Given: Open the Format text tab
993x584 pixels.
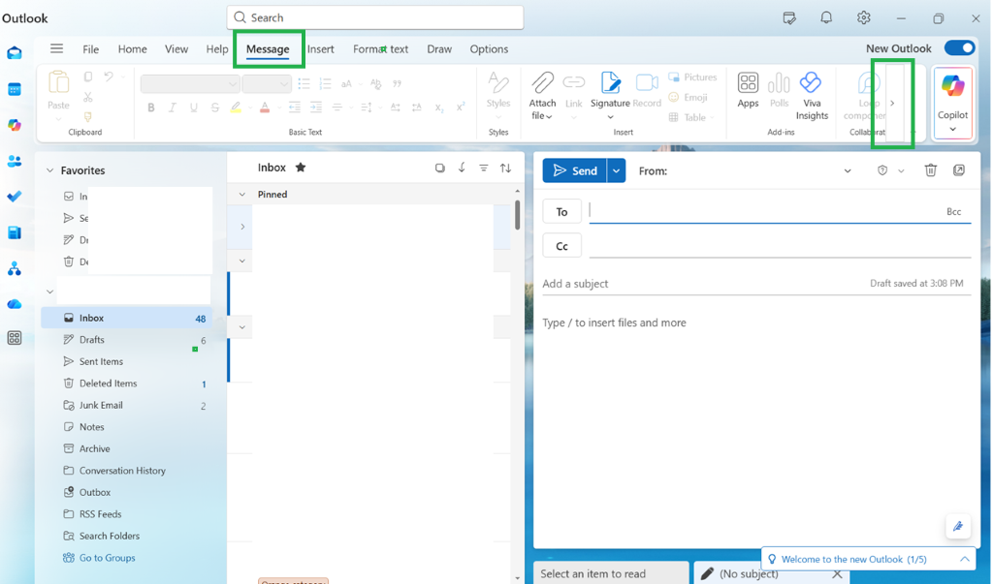Looking at the screenshot, I should (x=380, y=48).
